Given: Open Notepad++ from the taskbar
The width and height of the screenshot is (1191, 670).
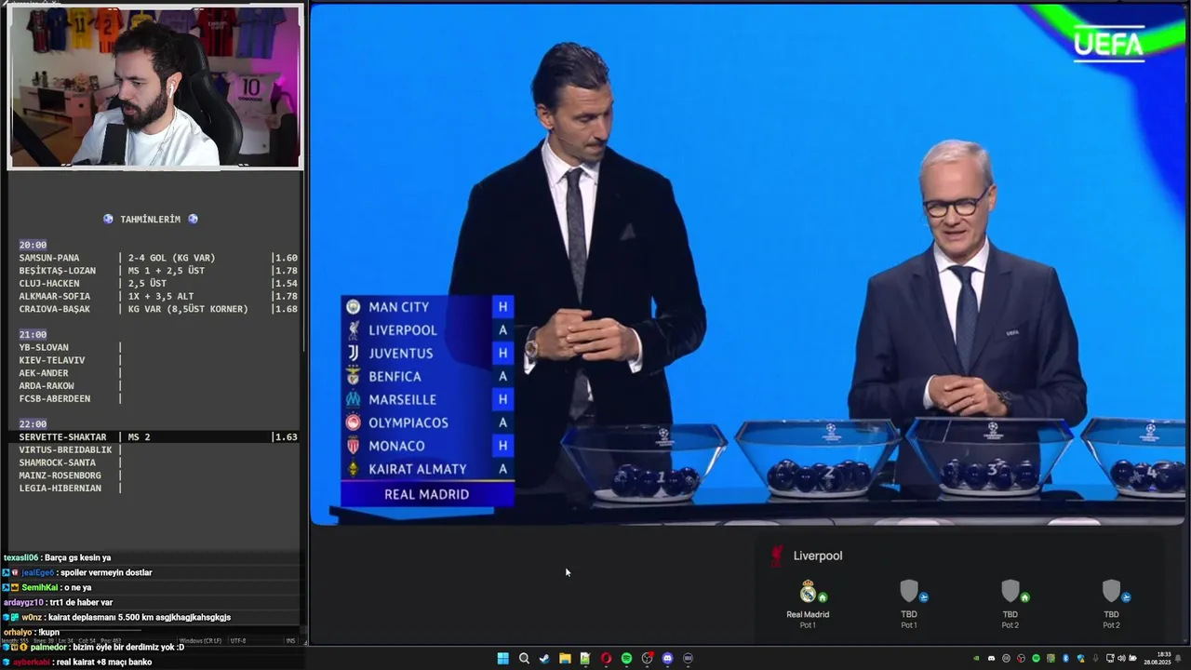Looking at the screenshot, I should point(585,658).
